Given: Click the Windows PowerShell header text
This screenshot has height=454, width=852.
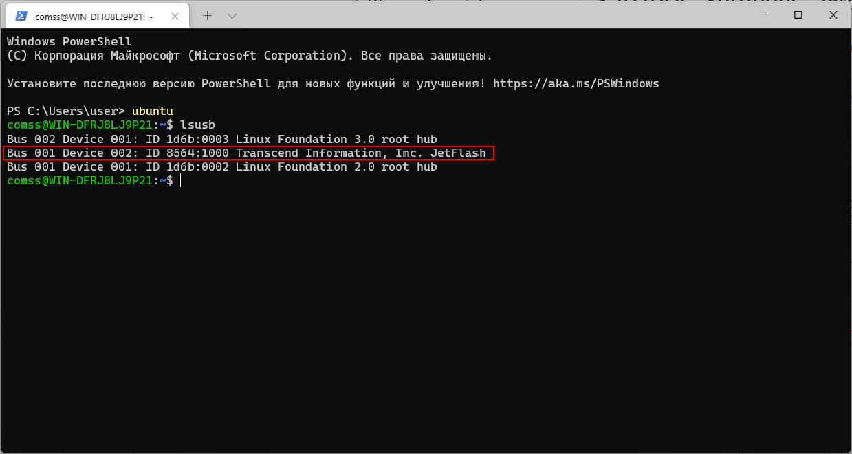Looking at the screenshot, I should pyautogui.click(x=69, y=42).
